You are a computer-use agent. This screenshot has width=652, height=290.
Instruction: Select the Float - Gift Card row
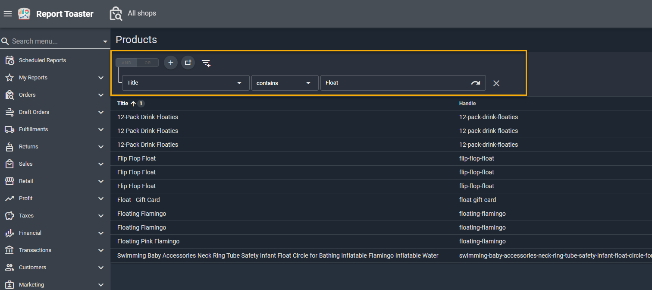(138, 200)
